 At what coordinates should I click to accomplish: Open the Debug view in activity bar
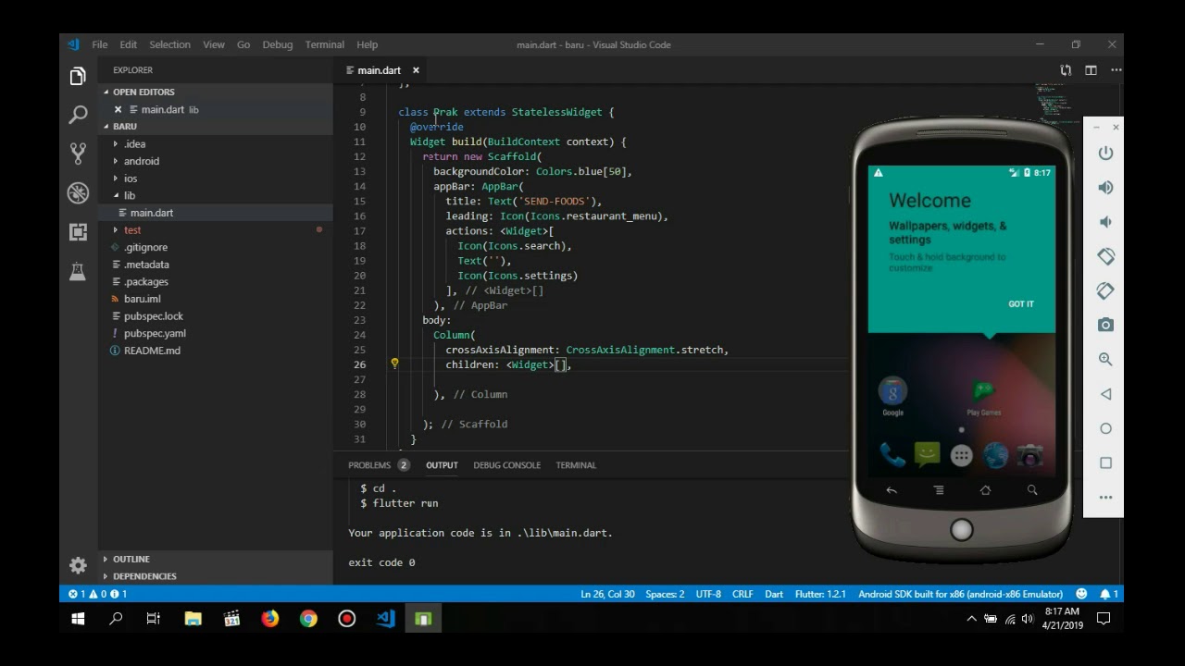click(78, 192)
